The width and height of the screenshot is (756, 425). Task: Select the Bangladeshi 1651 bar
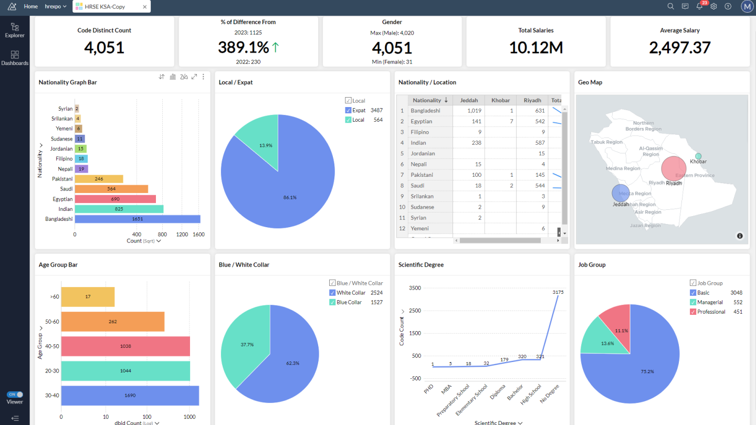138,219
